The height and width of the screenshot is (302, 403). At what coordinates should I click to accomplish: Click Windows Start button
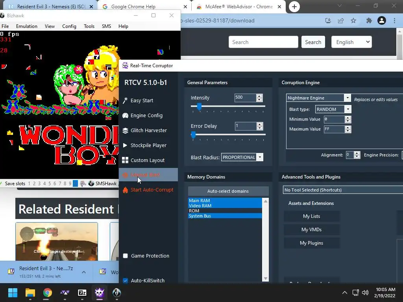[x=13, y=293]
